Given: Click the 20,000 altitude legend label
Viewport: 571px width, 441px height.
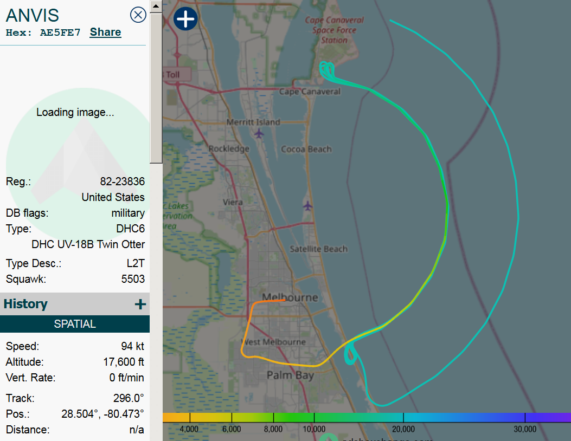Looking at the screenshot, I should (403, 430).
